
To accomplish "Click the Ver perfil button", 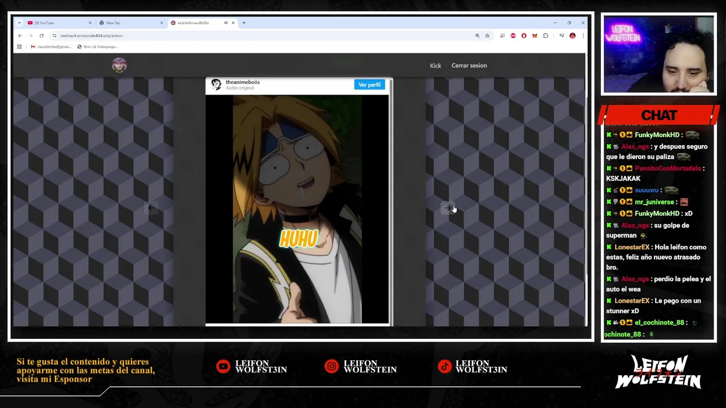I will [x=369, y=85].
